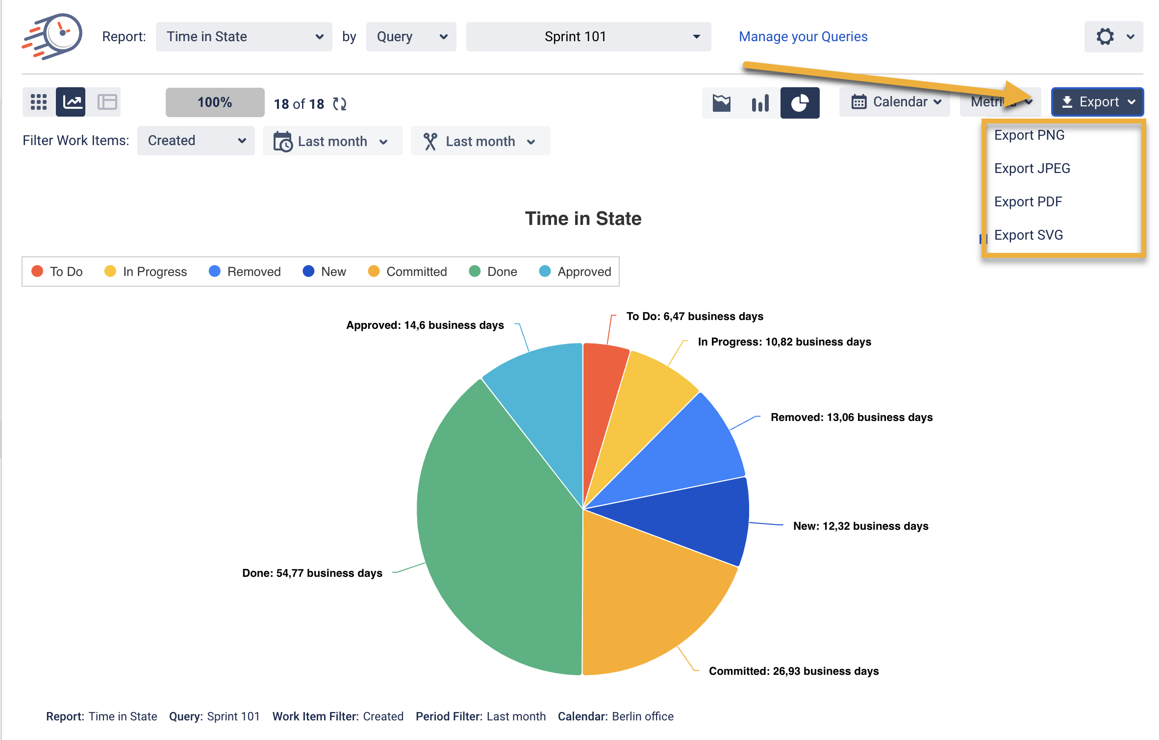This screenshot has width=1159, height=740.
Task: Open the Report type dropdown
Action: (x=244, y=37)
